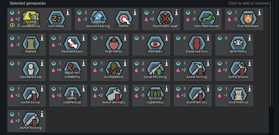
Task: Click the vertical scrollbar on the right
Action: tap(271, 54)
